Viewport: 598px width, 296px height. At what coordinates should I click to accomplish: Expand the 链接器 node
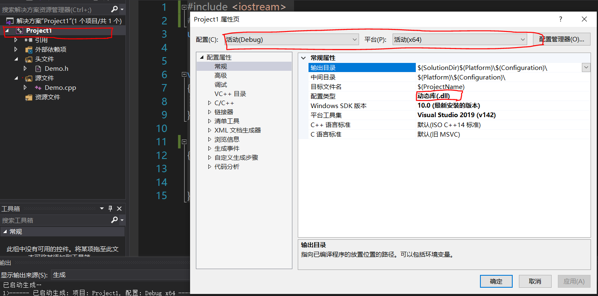click(210, 112)
